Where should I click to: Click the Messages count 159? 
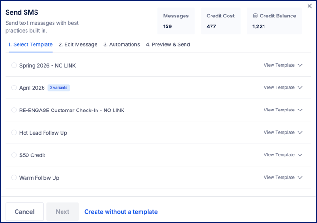[167, 26]
